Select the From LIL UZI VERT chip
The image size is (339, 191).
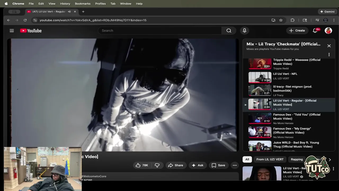[x=270, y=159]
